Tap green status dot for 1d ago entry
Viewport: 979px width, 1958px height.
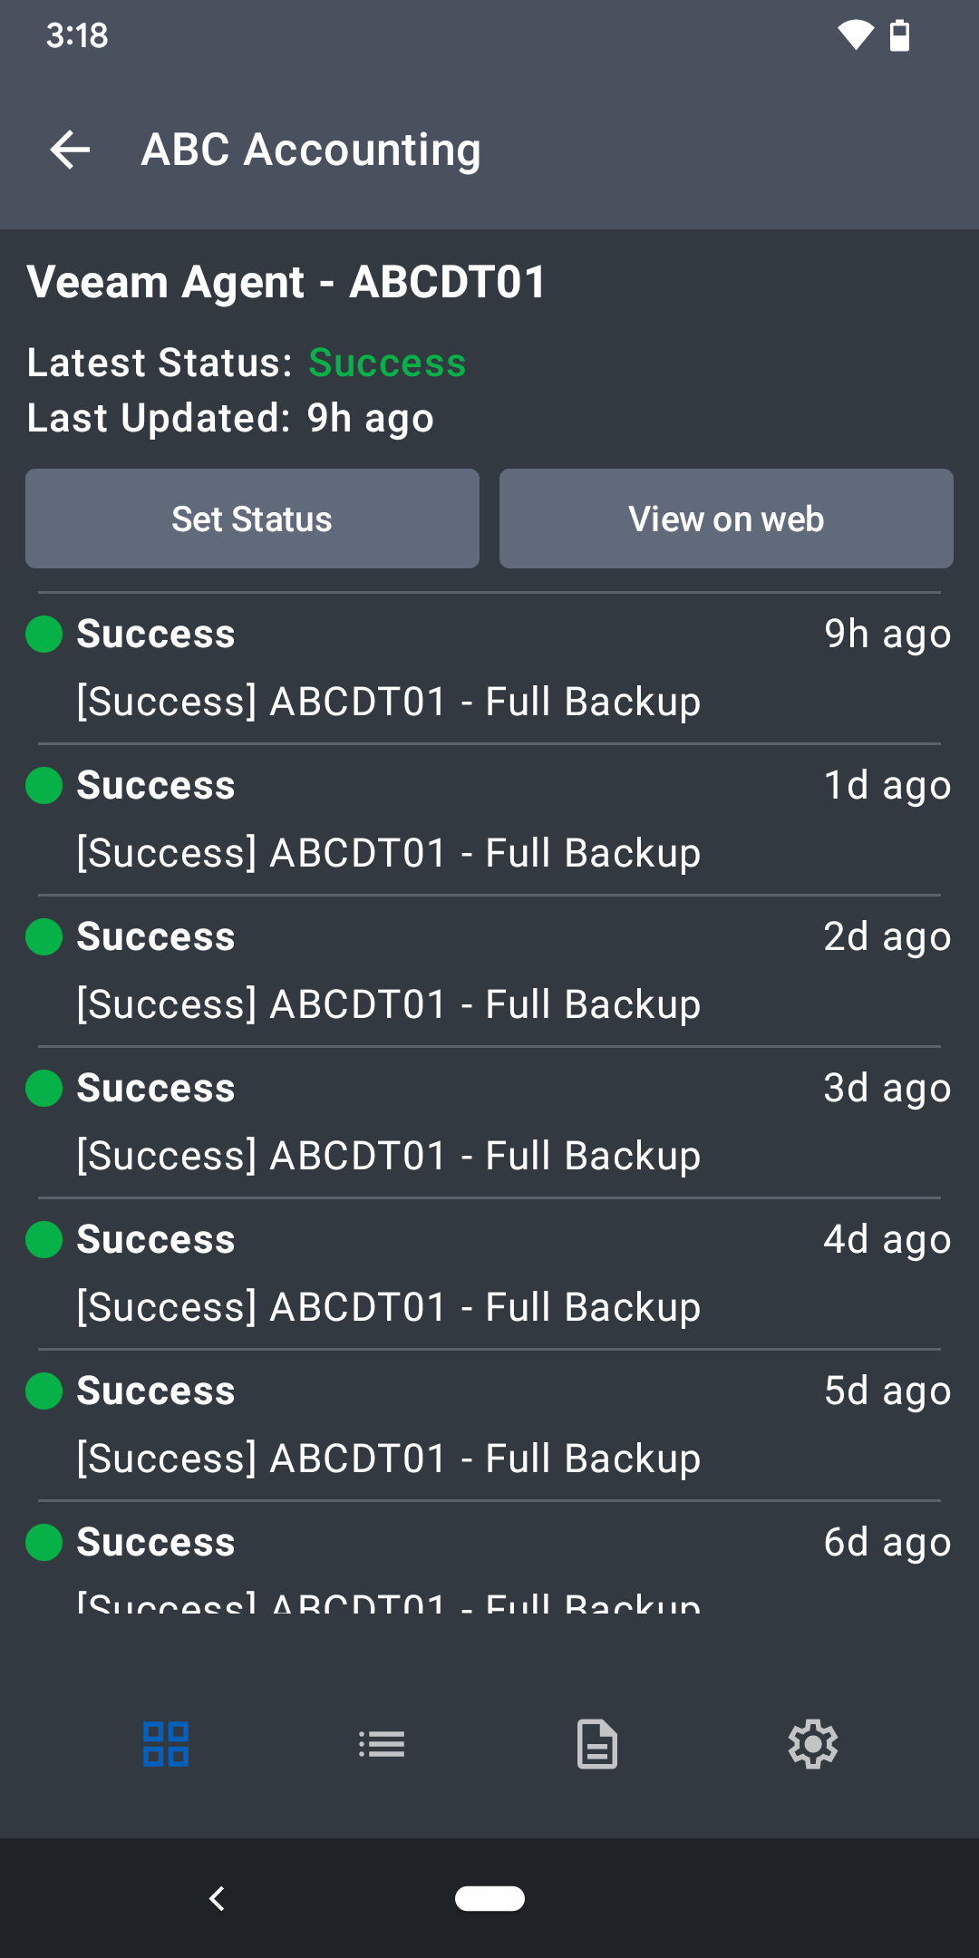44,785
